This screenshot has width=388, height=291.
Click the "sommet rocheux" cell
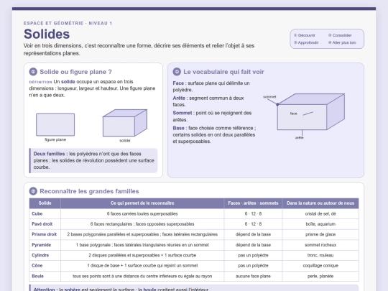click(x=320, y=245)
